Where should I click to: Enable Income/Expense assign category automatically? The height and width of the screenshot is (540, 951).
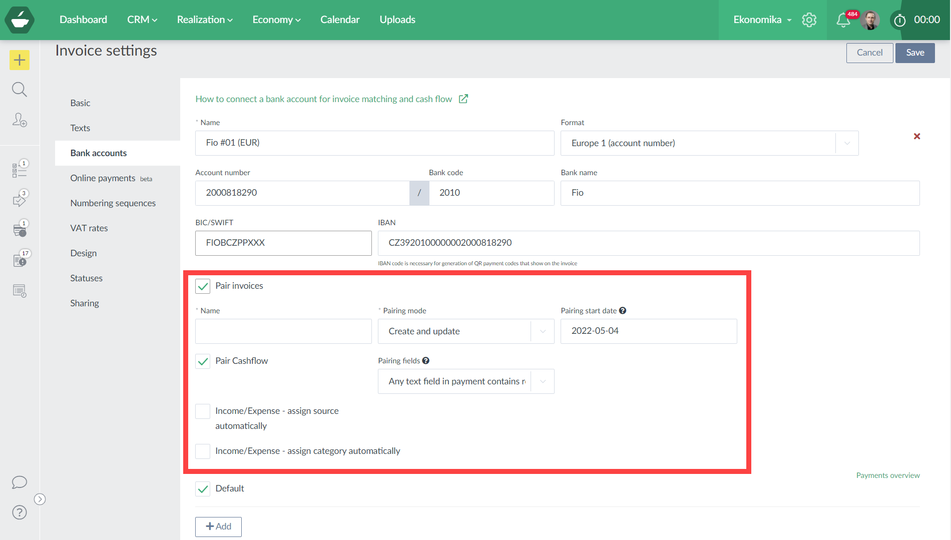[203, 451]
